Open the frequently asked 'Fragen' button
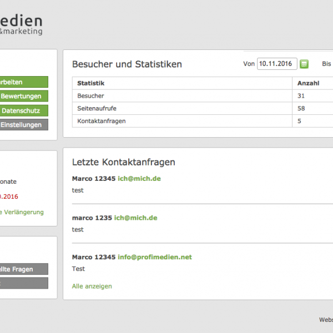This screenshot has width=333, height=333. [x=24, y=269]
